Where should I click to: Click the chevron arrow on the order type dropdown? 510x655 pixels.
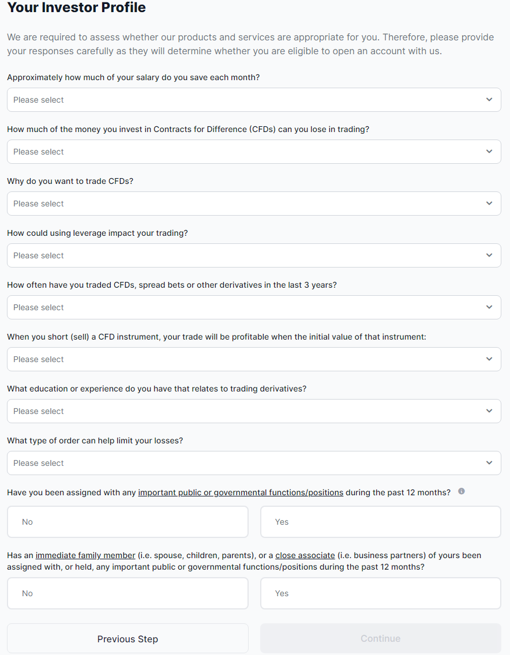coord(489,463)
